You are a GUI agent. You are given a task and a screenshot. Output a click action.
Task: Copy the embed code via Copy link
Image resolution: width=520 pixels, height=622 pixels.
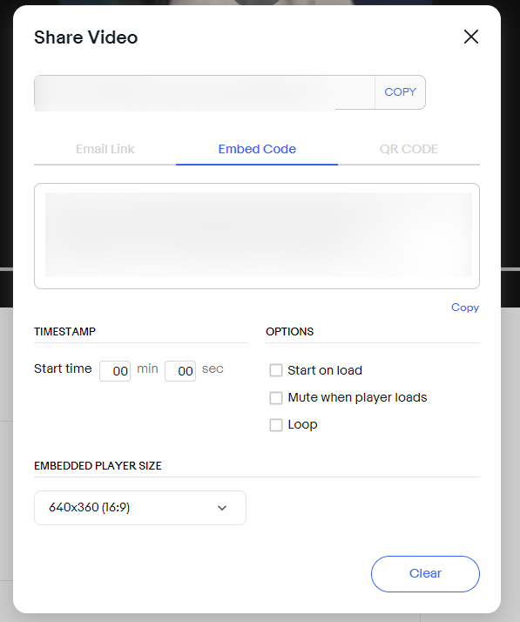click(x=465, y=308)
